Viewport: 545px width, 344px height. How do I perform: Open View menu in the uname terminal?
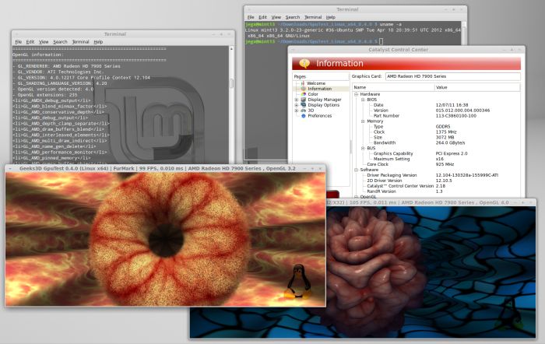[x=276, y=17]
